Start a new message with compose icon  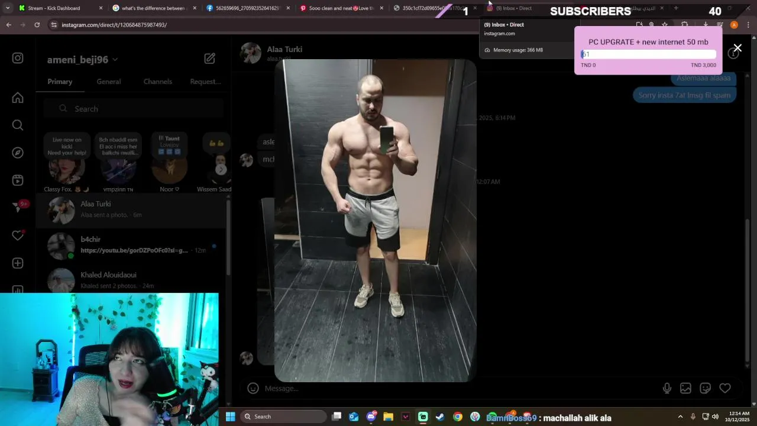click(x=210, y=59)
